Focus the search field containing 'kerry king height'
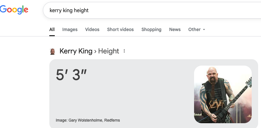The height and width of the screenshot is (128, 261). (x=152, y=10)
